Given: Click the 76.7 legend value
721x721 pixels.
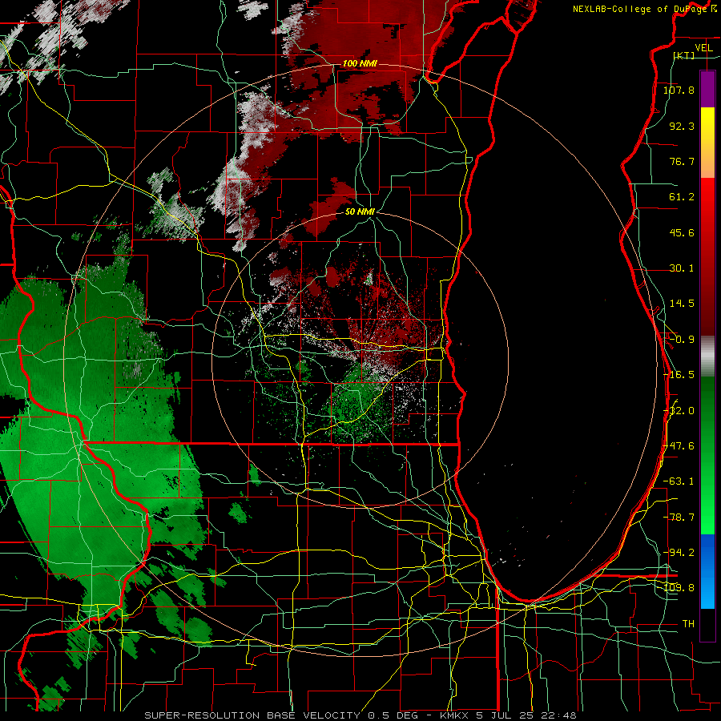Looking at the screenshot, I should (x=682, y=161).
